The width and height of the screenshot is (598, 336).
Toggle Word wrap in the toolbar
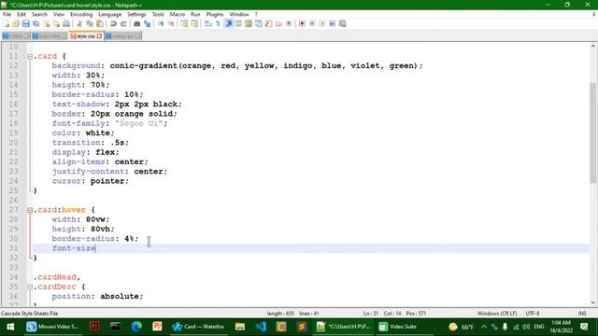(207, 23)
